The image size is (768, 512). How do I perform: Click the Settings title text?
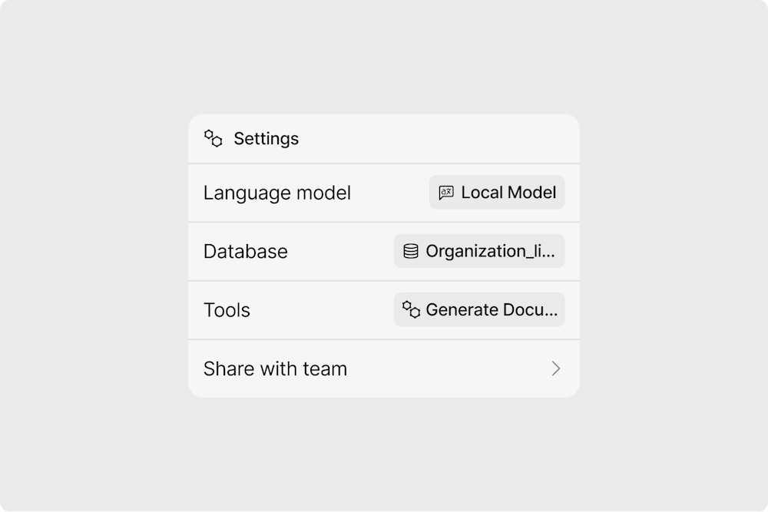click(266, 139)
